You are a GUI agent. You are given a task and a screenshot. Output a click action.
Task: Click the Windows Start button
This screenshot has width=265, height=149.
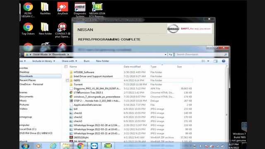click(26, 146)
